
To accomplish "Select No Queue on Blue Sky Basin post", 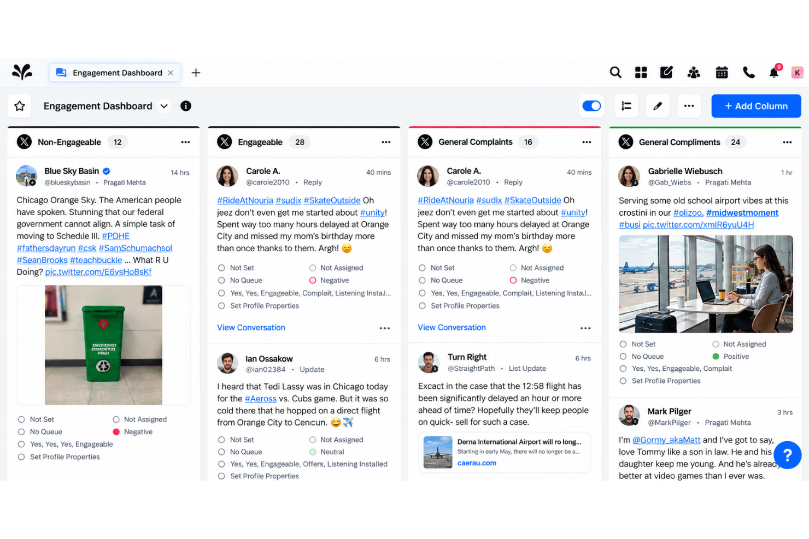I will (40, 432).
